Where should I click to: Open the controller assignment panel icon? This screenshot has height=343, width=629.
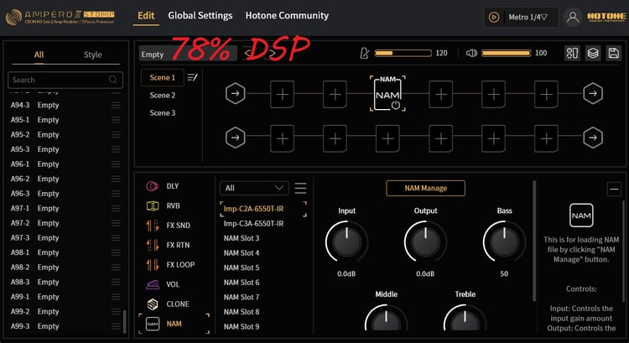pos(572,53)
